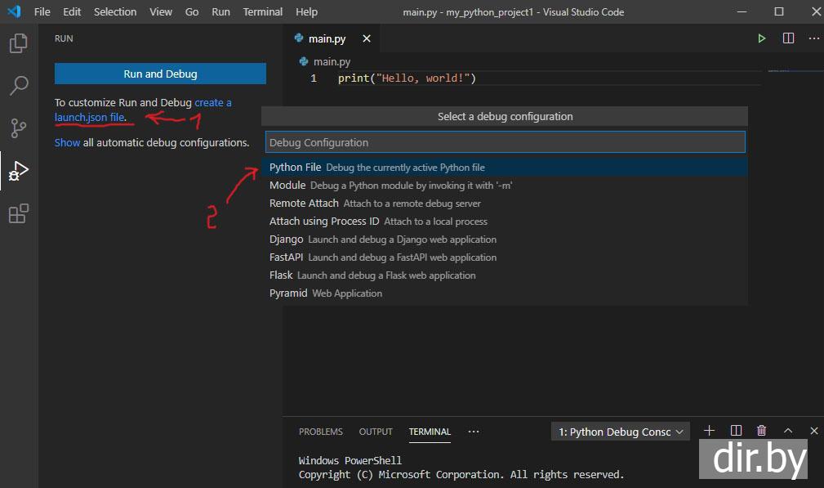824x488 pixels.
Task: Switch to the Problems panel tab
Action: pyautogui.click(x=320, y=432)
